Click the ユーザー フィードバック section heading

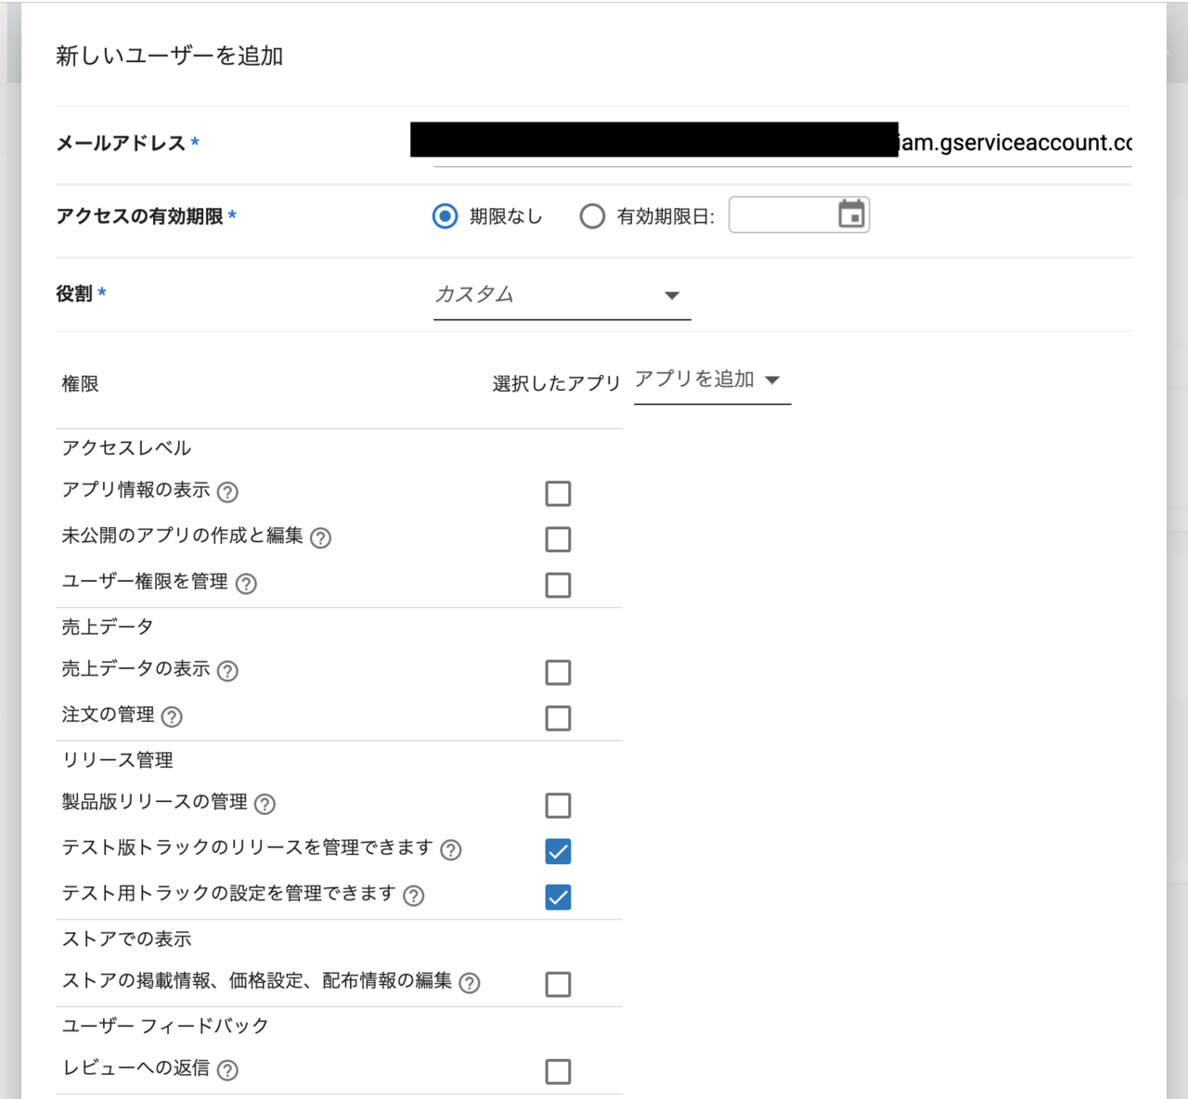click(165, 1027)
